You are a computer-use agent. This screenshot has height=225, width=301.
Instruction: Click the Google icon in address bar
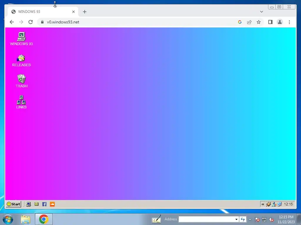(x=240, y=22)
